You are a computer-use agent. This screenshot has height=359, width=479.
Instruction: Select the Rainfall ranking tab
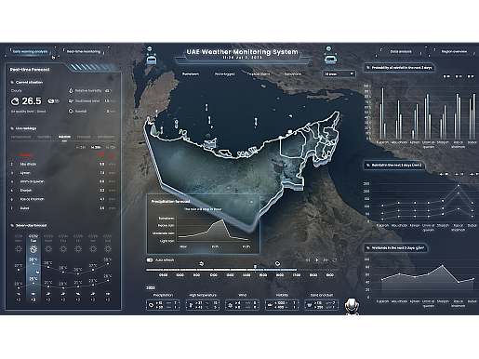[64, 137]
